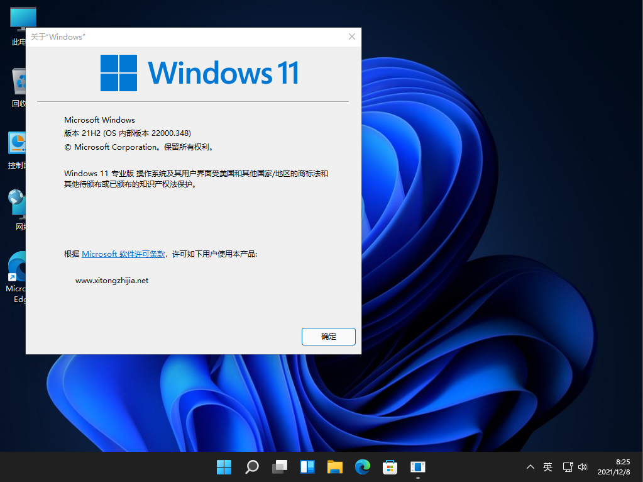643x482 pixels.
Task: Open Search from the taskbar
Action: pos(251,467)
